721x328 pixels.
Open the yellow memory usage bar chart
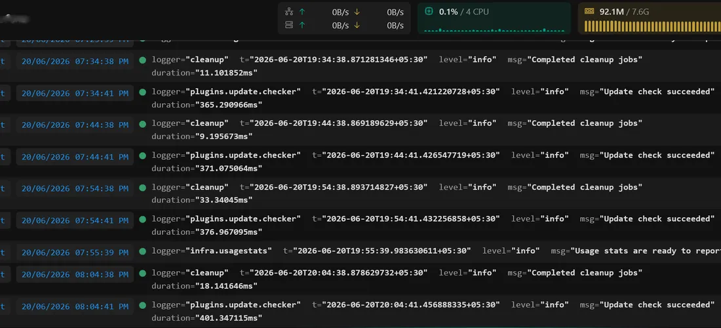coord(652,26)
